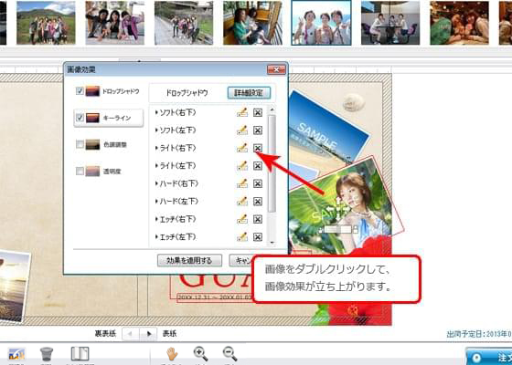Click the preset list scrollbar up arrow
The image size is (512, 365).
(x=272, y=109)
